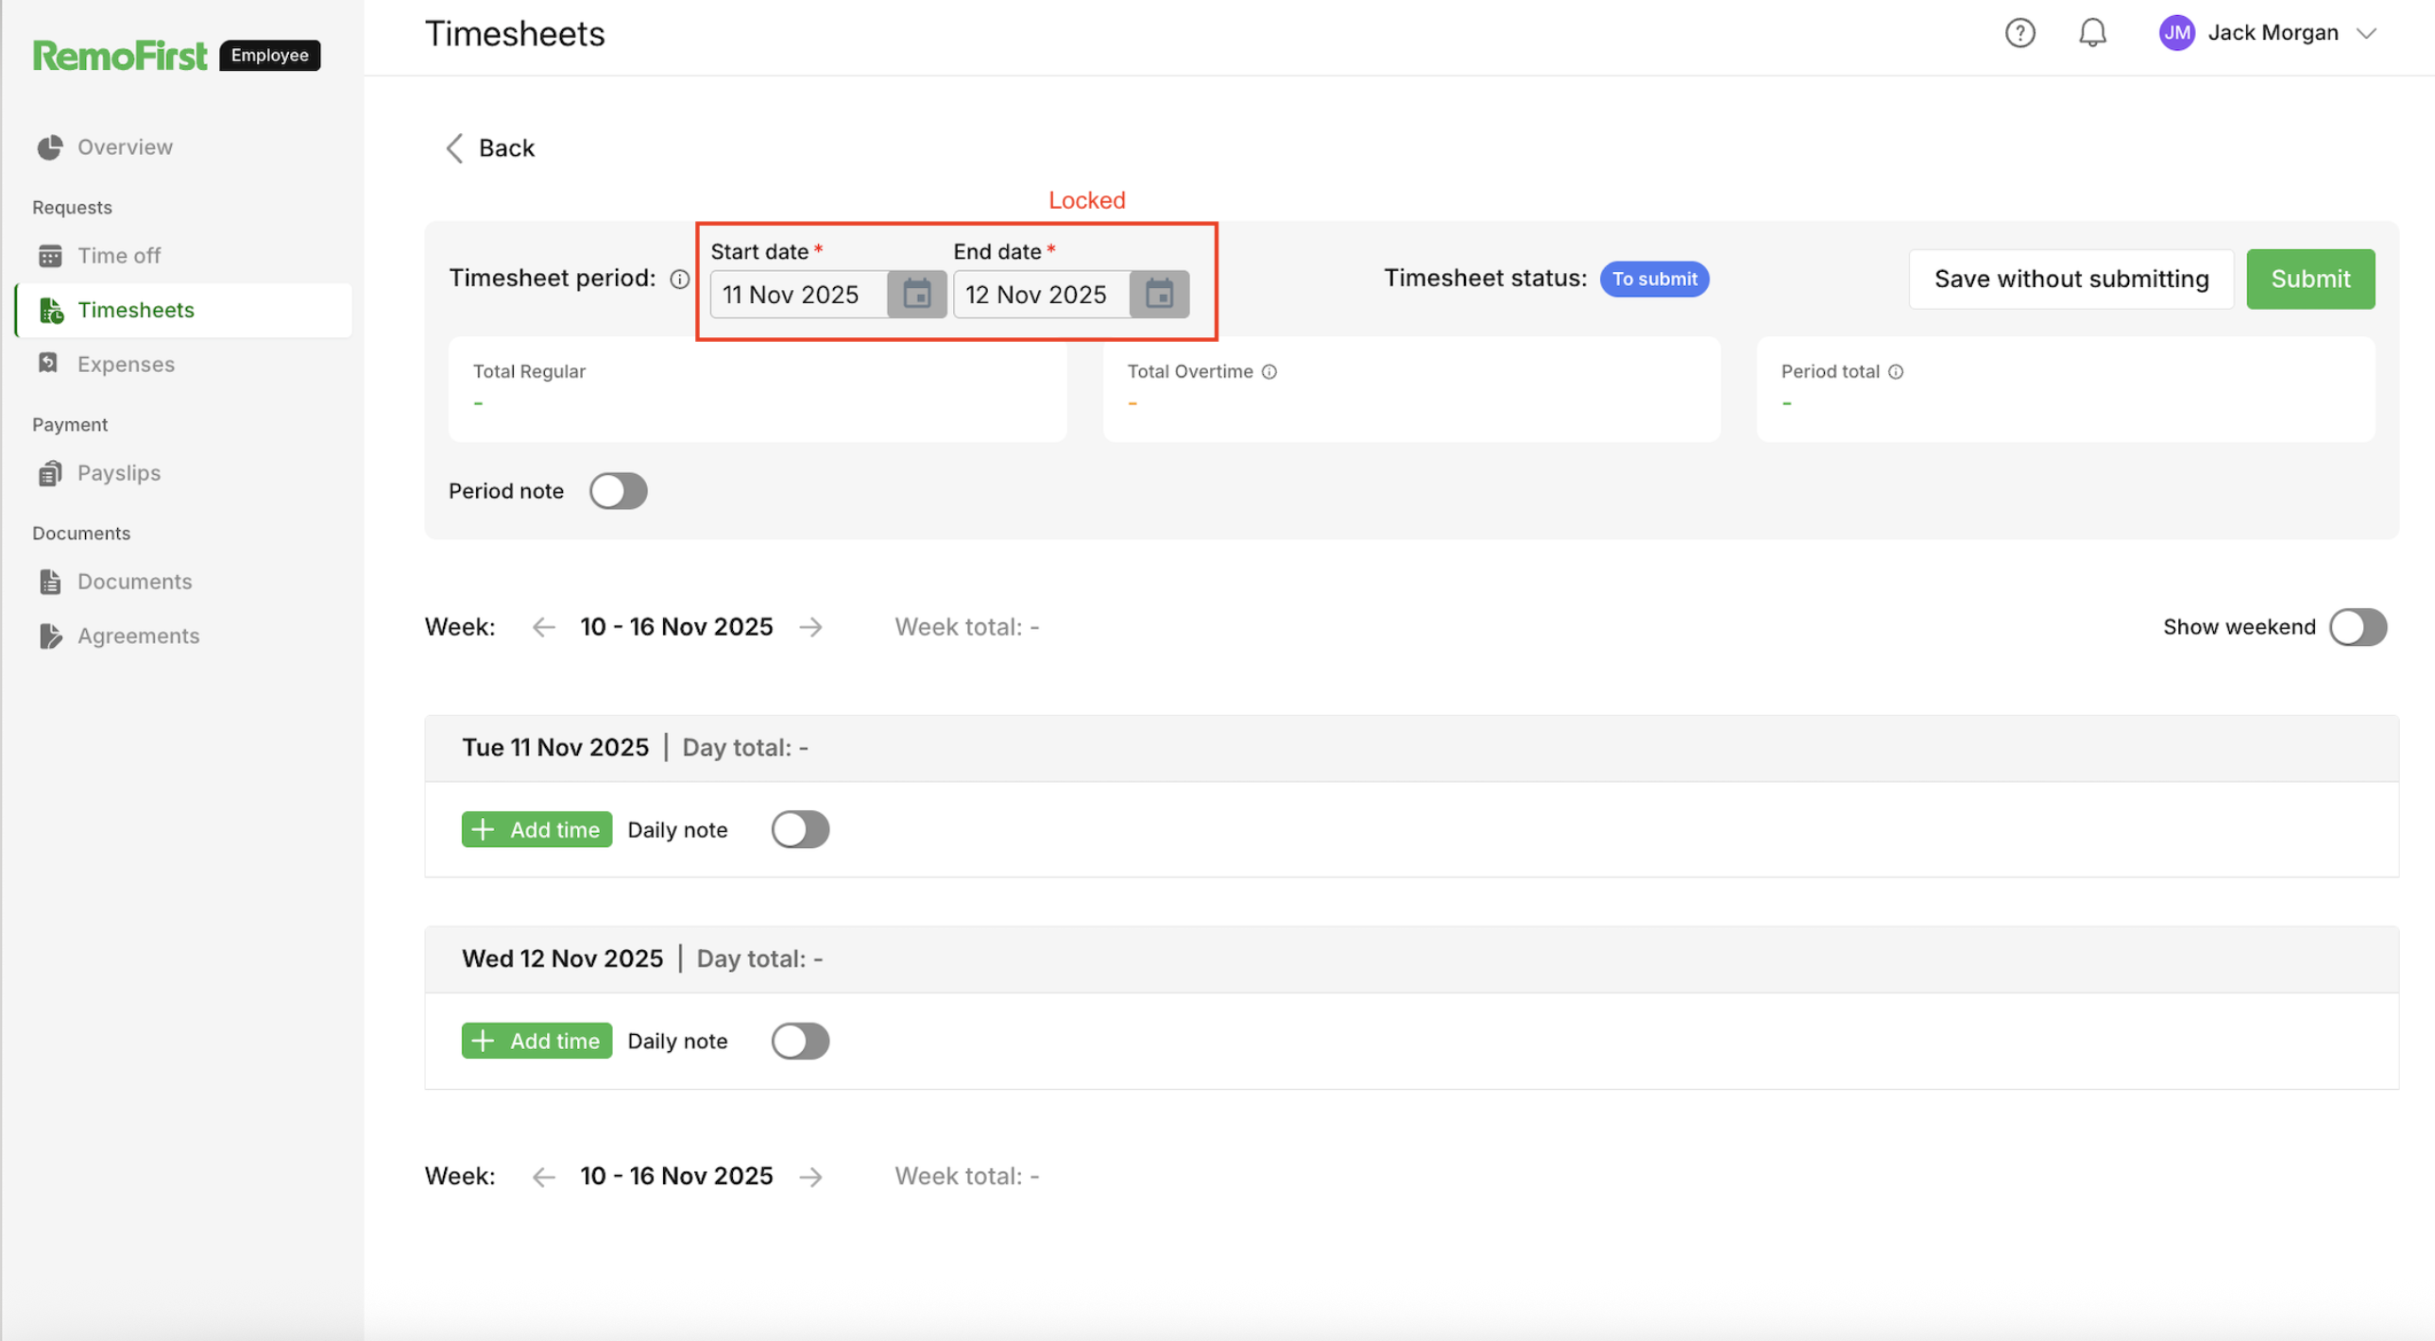The image size is (2435, 1341).
Task: Click Period total info icon
Action: [1896, 371]
